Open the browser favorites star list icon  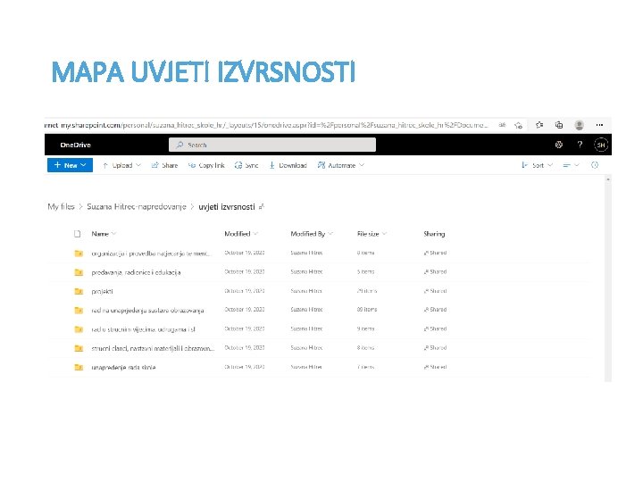coord(539,125)
